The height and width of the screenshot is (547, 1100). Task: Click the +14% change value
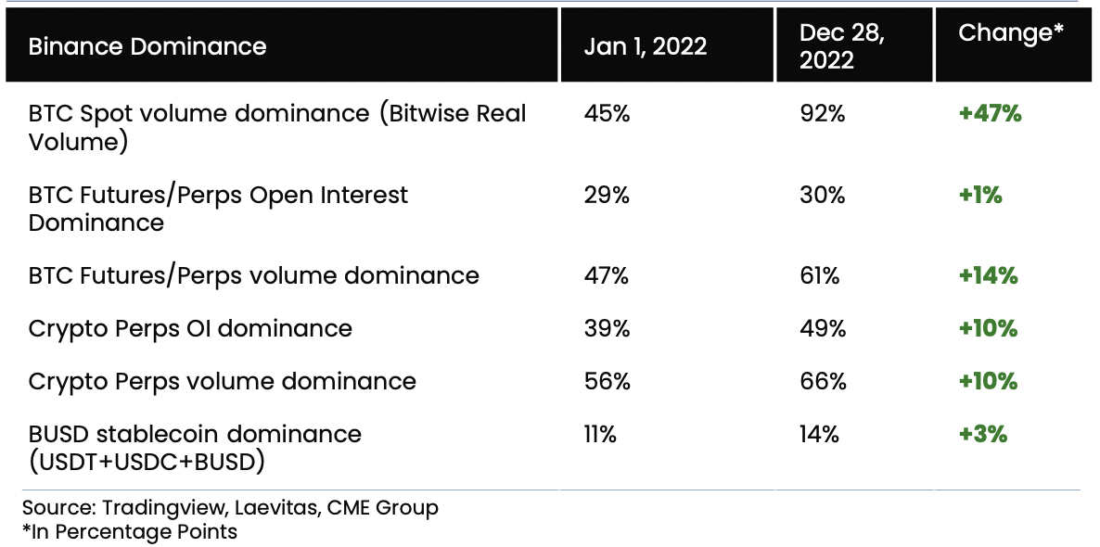[x=989, y=275]
